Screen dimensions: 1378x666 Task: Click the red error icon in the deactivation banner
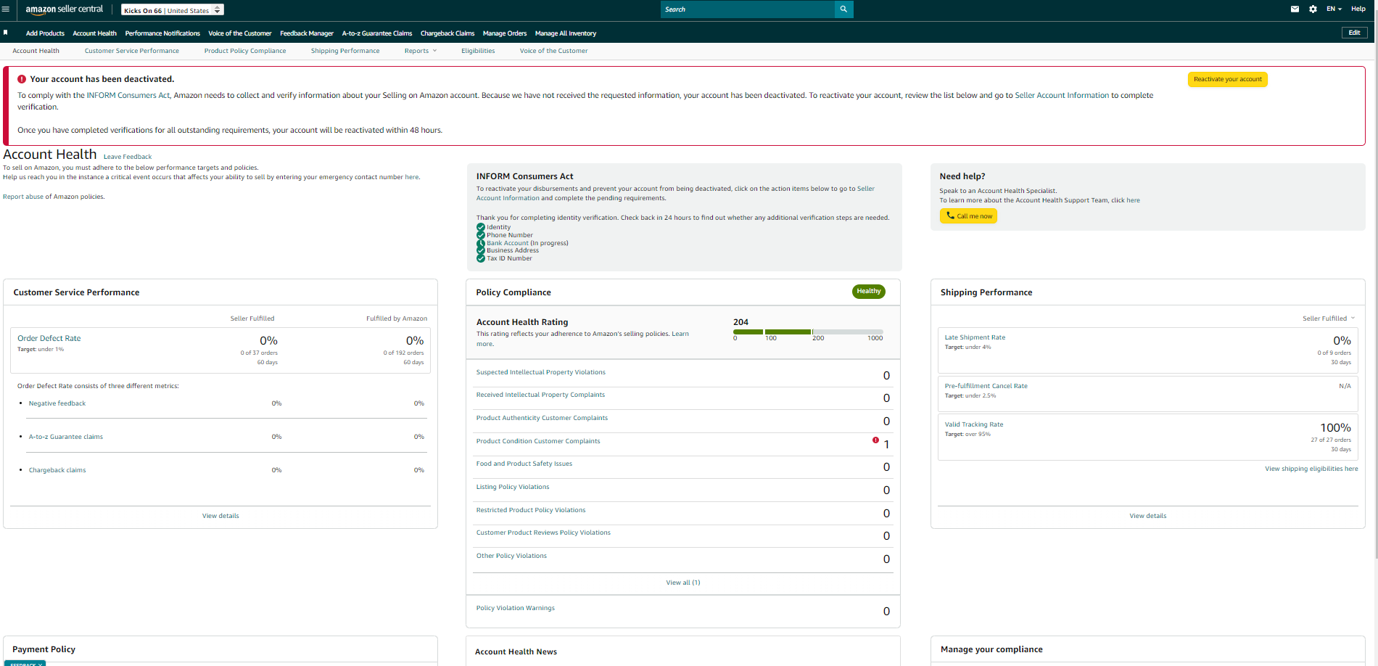[x=22, y=79]
